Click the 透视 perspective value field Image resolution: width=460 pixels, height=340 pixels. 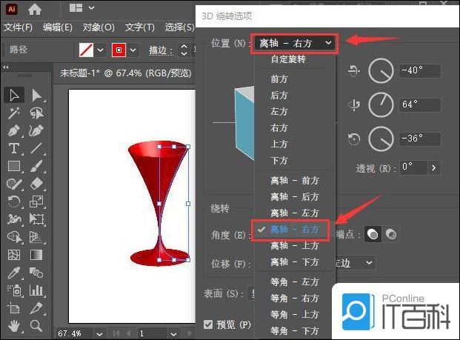[x=413, y=168]
